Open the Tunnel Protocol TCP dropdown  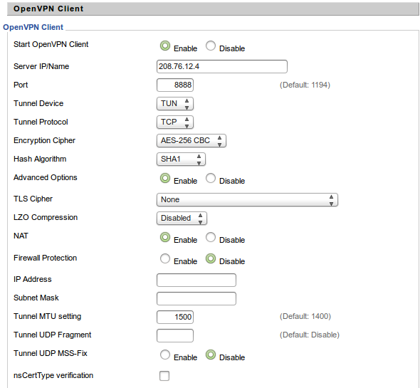tap(175, 122)
